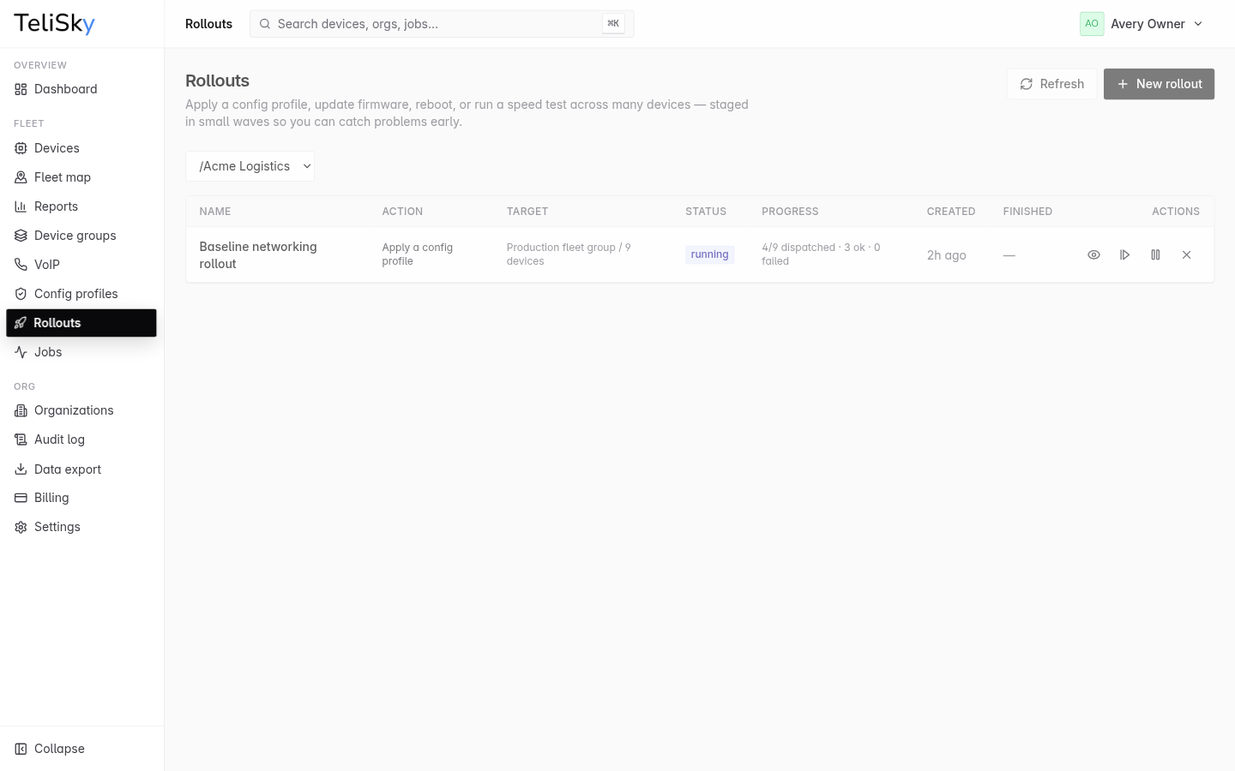The height and width of the screenshot is (771, 1235).
Task: Cancel the Baseline networking rollout
Action: tap(1186, 254)
